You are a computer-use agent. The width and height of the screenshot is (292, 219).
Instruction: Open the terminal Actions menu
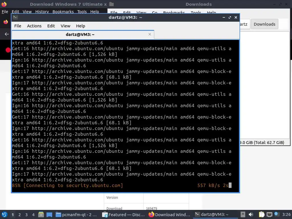pos(34,26)
